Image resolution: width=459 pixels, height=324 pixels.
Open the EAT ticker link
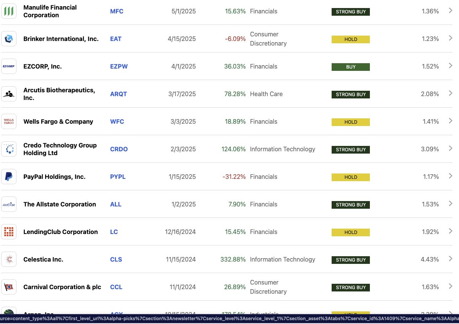[116, 39]
